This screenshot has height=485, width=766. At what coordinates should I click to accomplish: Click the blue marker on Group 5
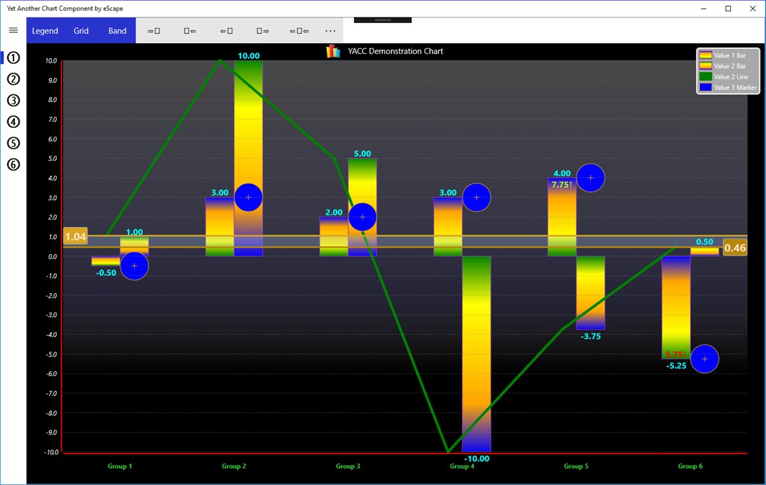coord(591,178)
